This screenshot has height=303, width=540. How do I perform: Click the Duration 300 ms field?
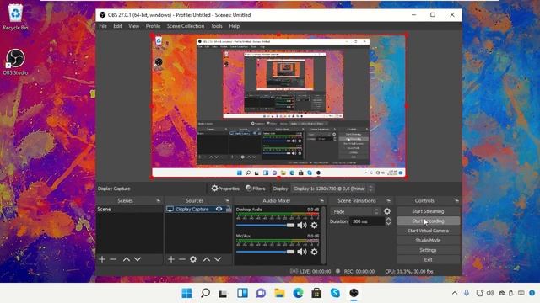(367, 221)
